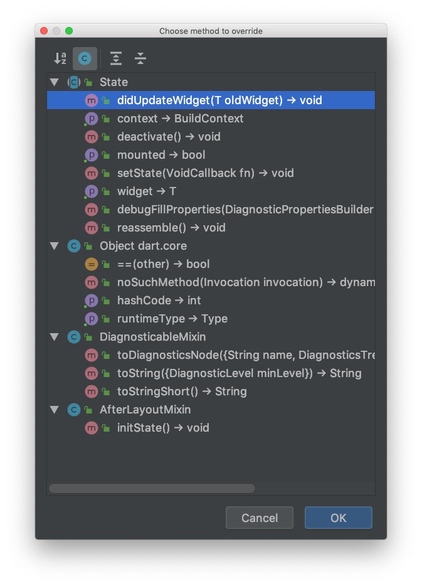The image size is (422, 586).
Task: Click the horizontal scrollbar of the list
Action: click(x=152, y=488)
